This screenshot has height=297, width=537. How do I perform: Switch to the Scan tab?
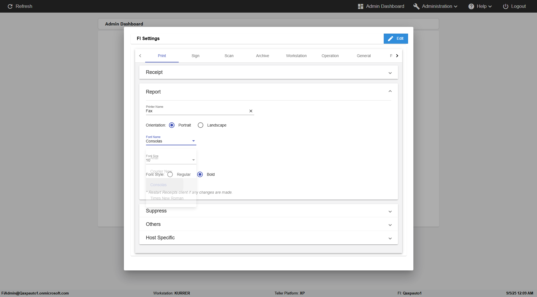click(229, 56)
